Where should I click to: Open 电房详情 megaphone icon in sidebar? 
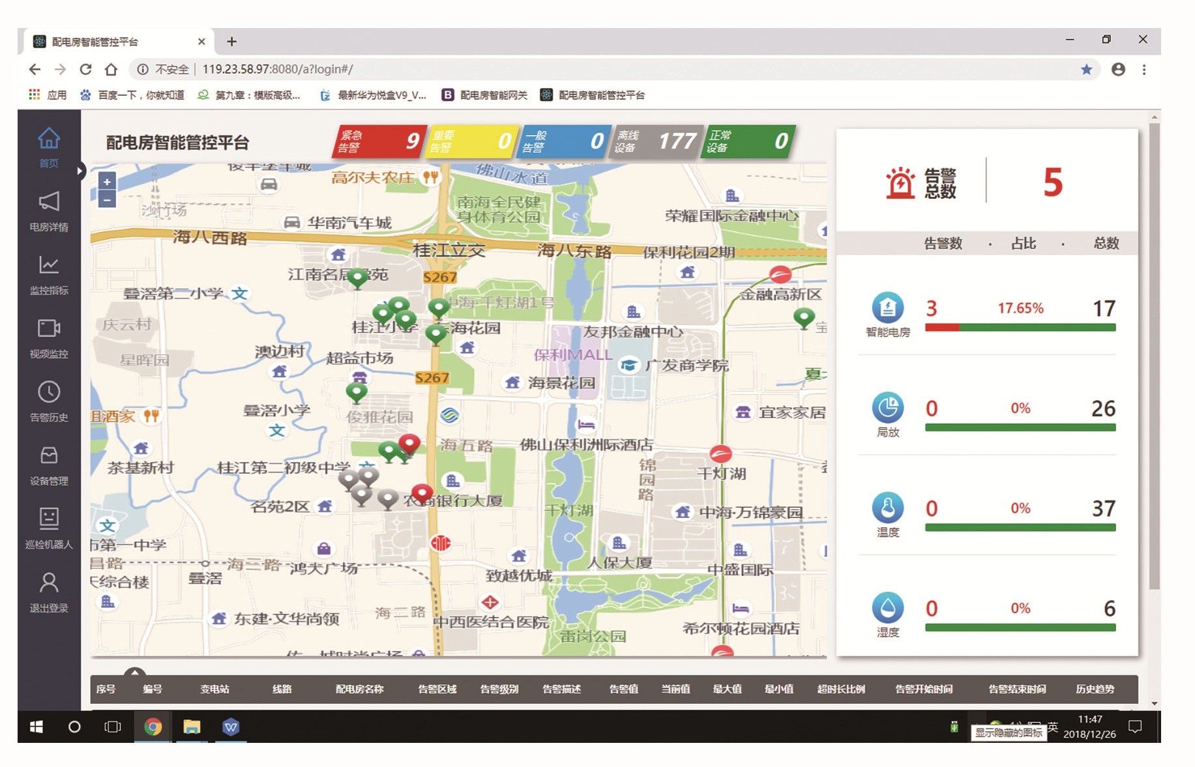tap(49, 201)
